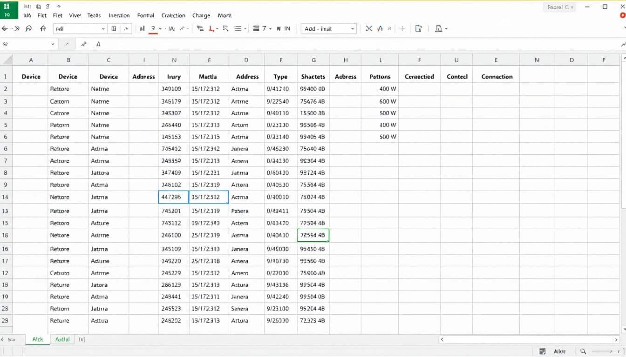Screen dimensions: 626x357
Task: Open the font name dropdown
Action: click(x=103, y=29)
